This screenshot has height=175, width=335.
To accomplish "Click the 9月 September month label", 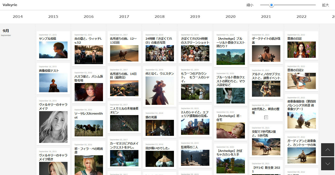I will pos(6,32).
